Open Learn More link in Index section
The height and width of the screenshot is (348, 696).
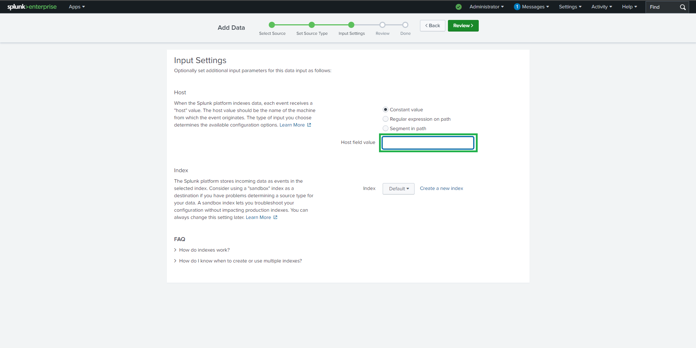(258, 217)
